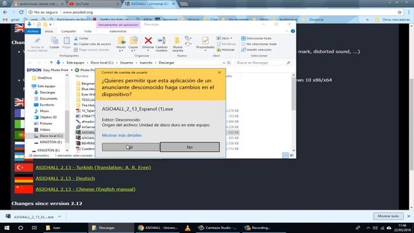Click the Explorer refresh icon
Image resolution: width=414 pixels, height=233 pixels.
click(229, 63)
